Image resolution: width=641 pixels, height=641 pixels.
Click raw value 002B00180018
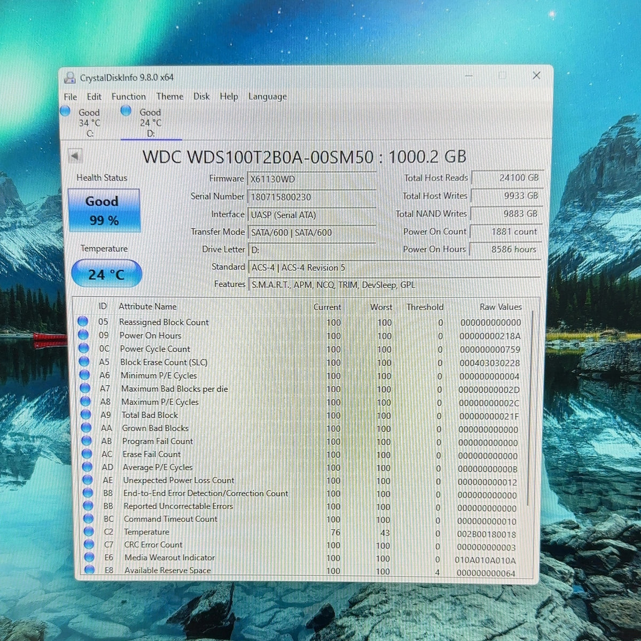point(487,534)
